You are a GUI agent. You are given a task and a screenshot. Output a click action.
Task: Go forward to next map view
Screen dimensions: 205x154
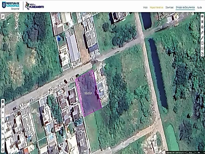pyautogui.click(x=3, y=139)
